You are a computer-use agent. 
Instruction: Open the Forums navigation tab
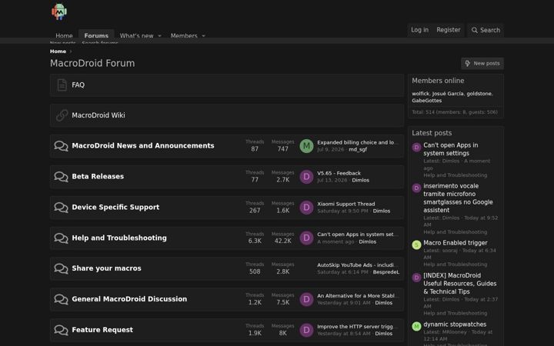(x=96, y=35)
